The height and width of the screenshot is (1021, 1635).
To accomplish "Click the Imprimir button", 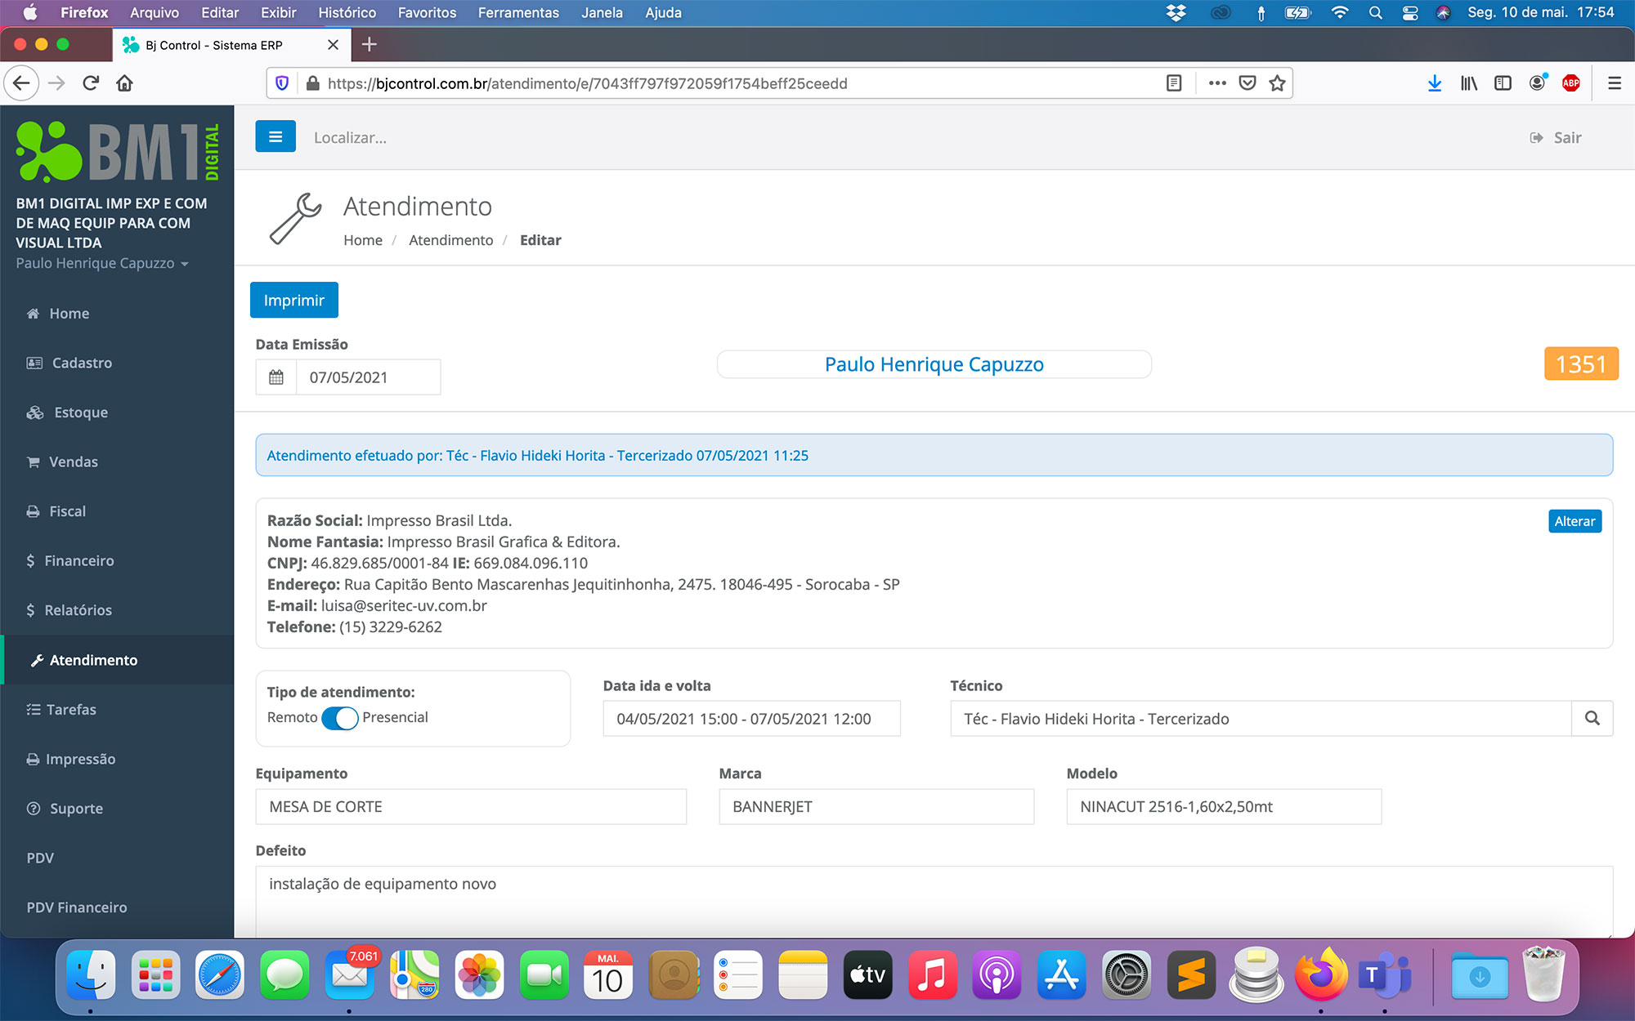I will (x=293, y=301).
